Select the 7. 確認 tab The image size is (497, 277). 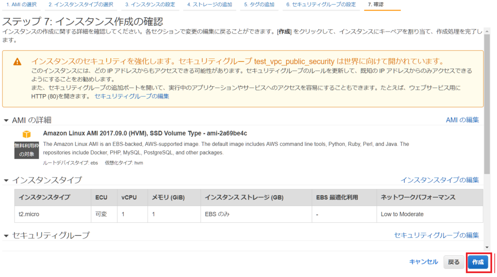click(x=376, y=5)
